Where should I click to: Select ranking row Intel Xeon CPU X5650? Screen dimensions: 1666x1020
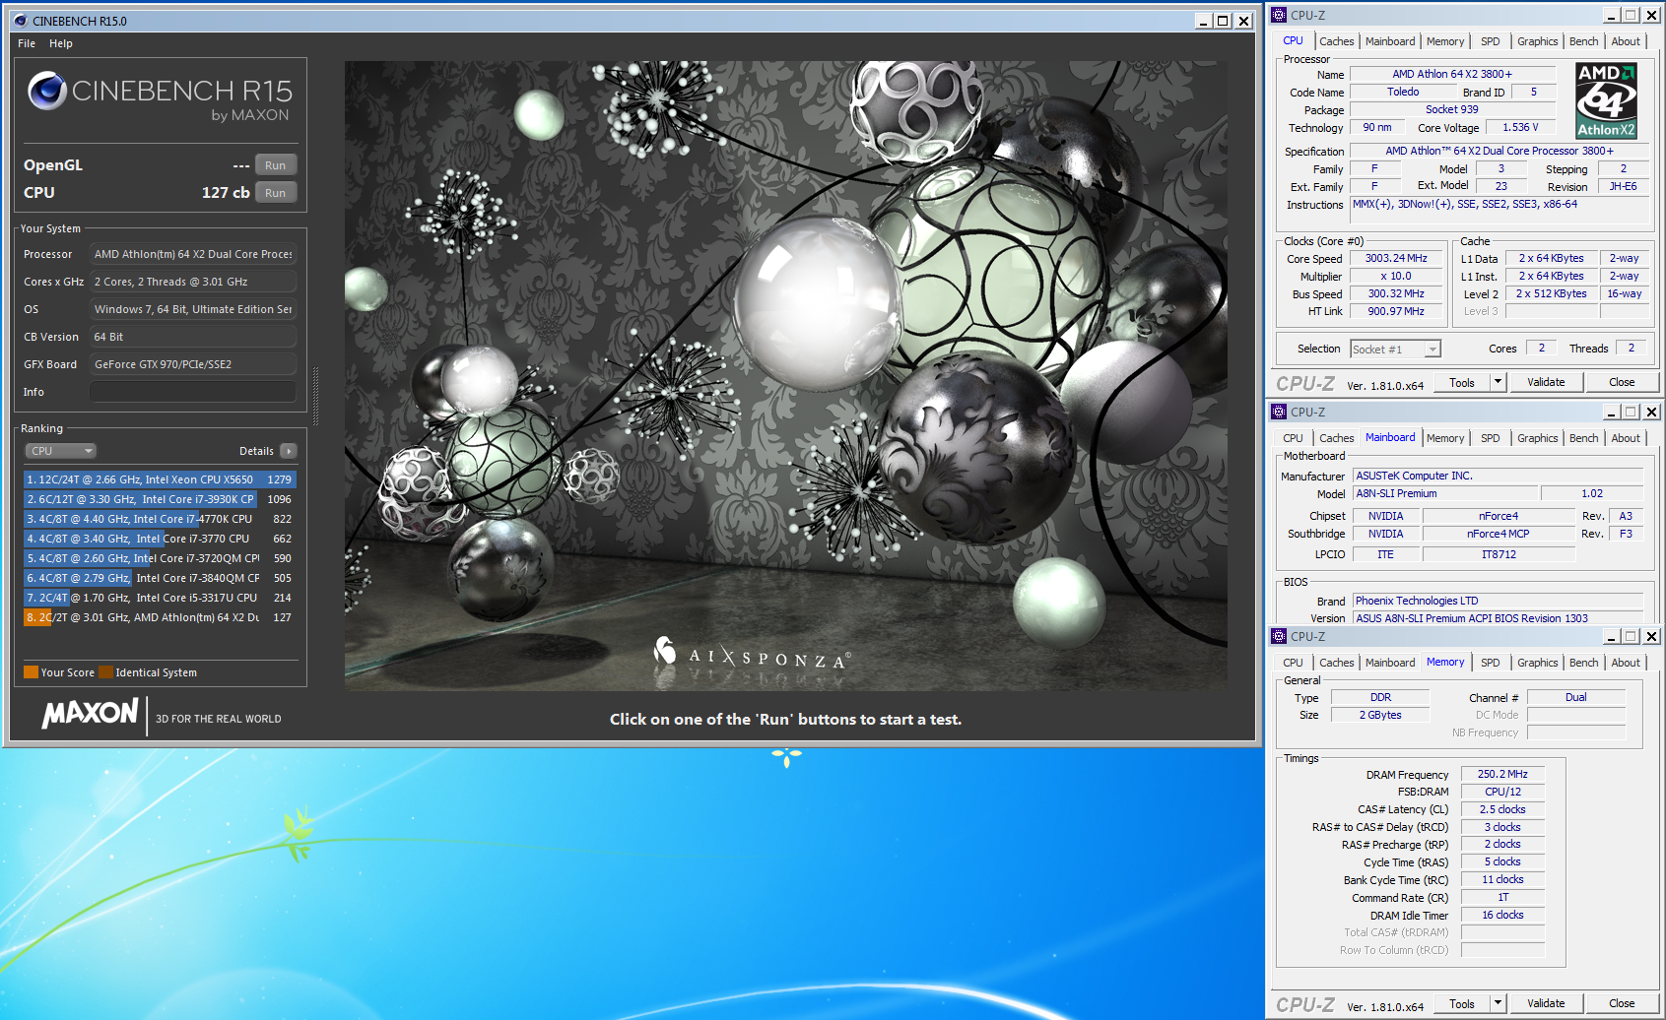160,479
